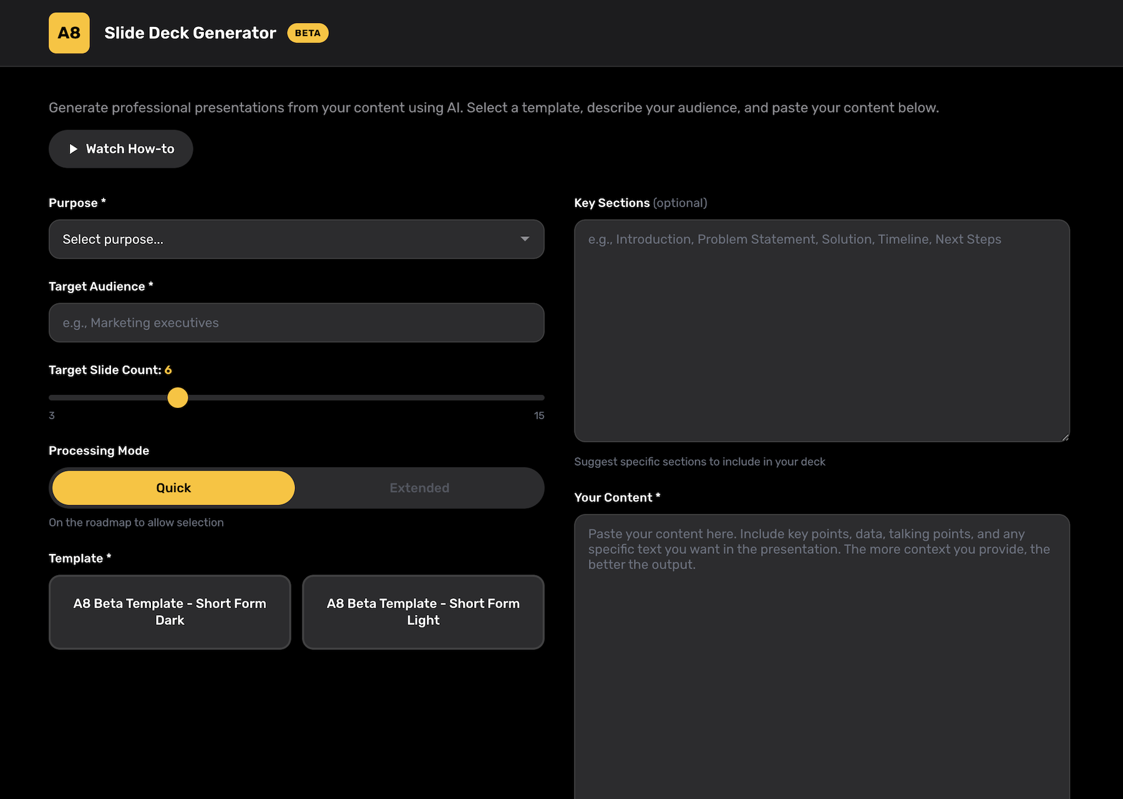Choose the A8 Beta Short Form Light template
The height and width of the screenshot is (799, 1123).
(x=423, y=612)
